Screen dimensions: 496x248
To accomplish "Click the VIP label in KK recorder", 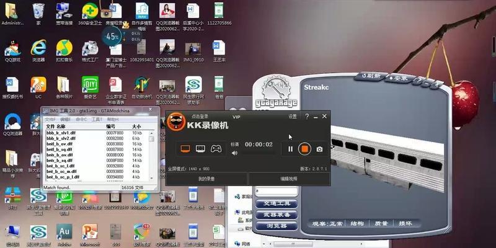I will [x=237, y=117].
